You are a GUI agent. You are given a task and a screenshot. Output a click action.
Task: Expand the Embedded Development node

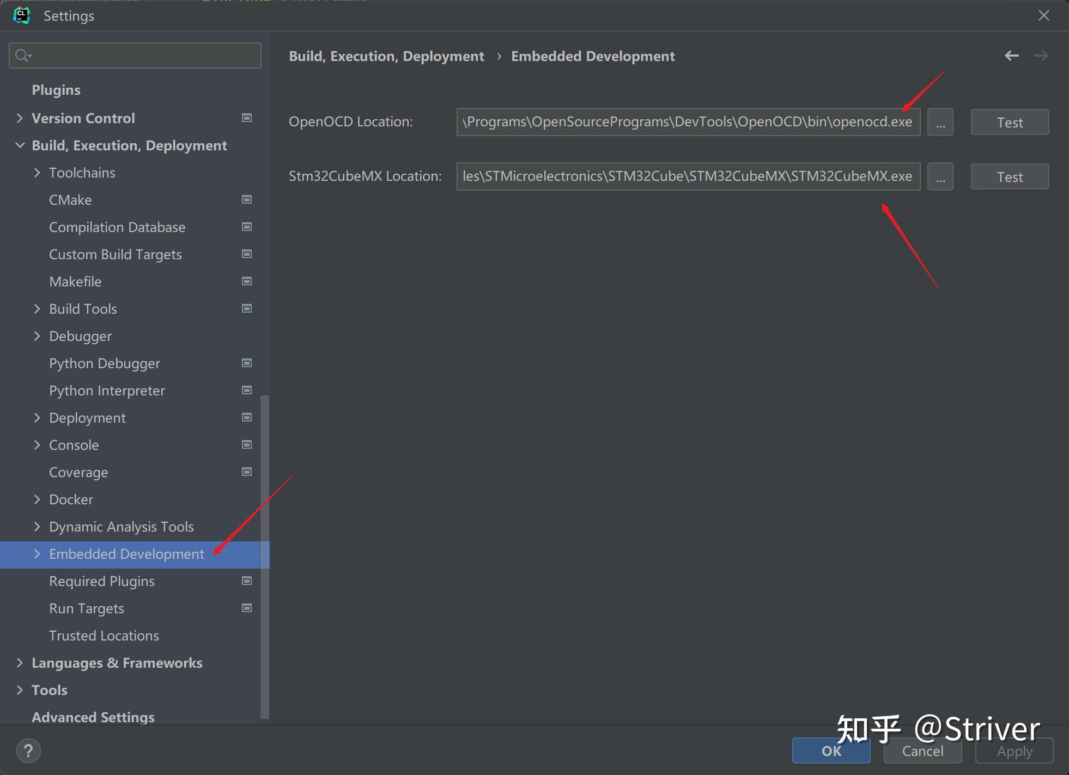[x=37, y=554]
